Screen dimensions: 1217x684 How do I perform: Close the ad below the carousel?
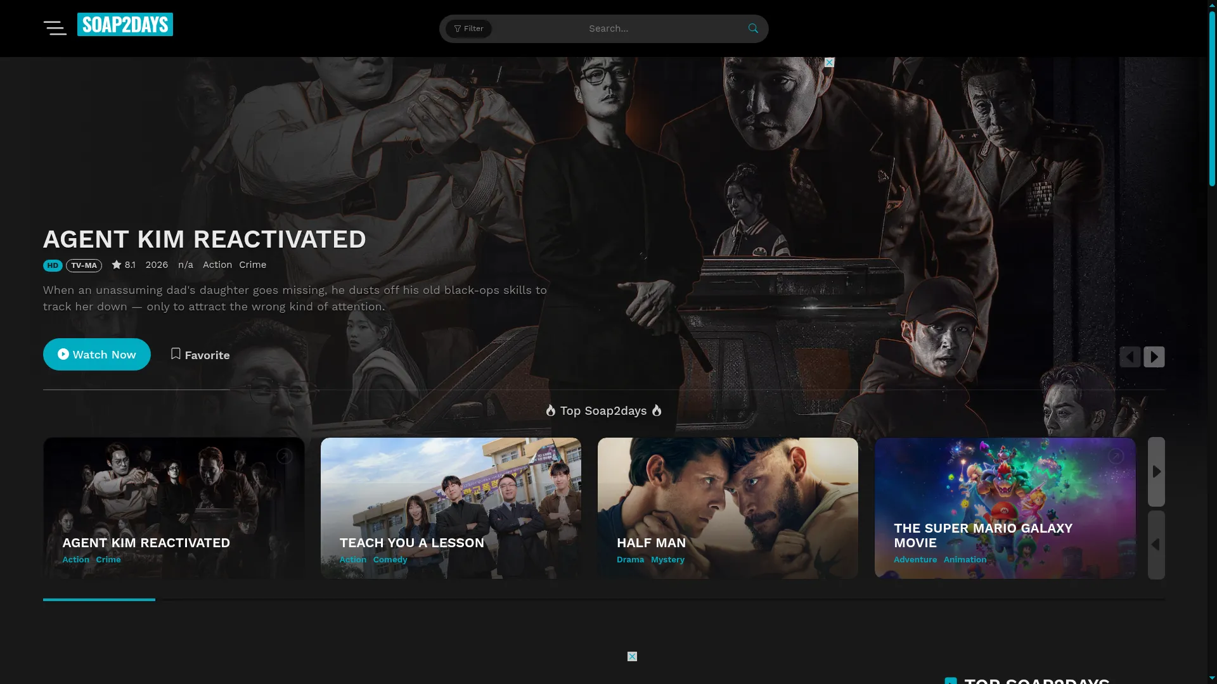tap(632, 656)
